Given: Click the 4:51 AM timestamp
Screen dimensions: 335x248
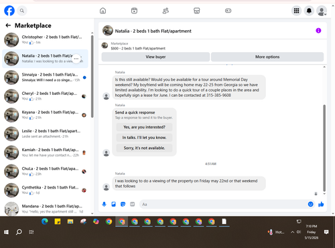Looking at the screenshot, I should click(x=210, y=164).
